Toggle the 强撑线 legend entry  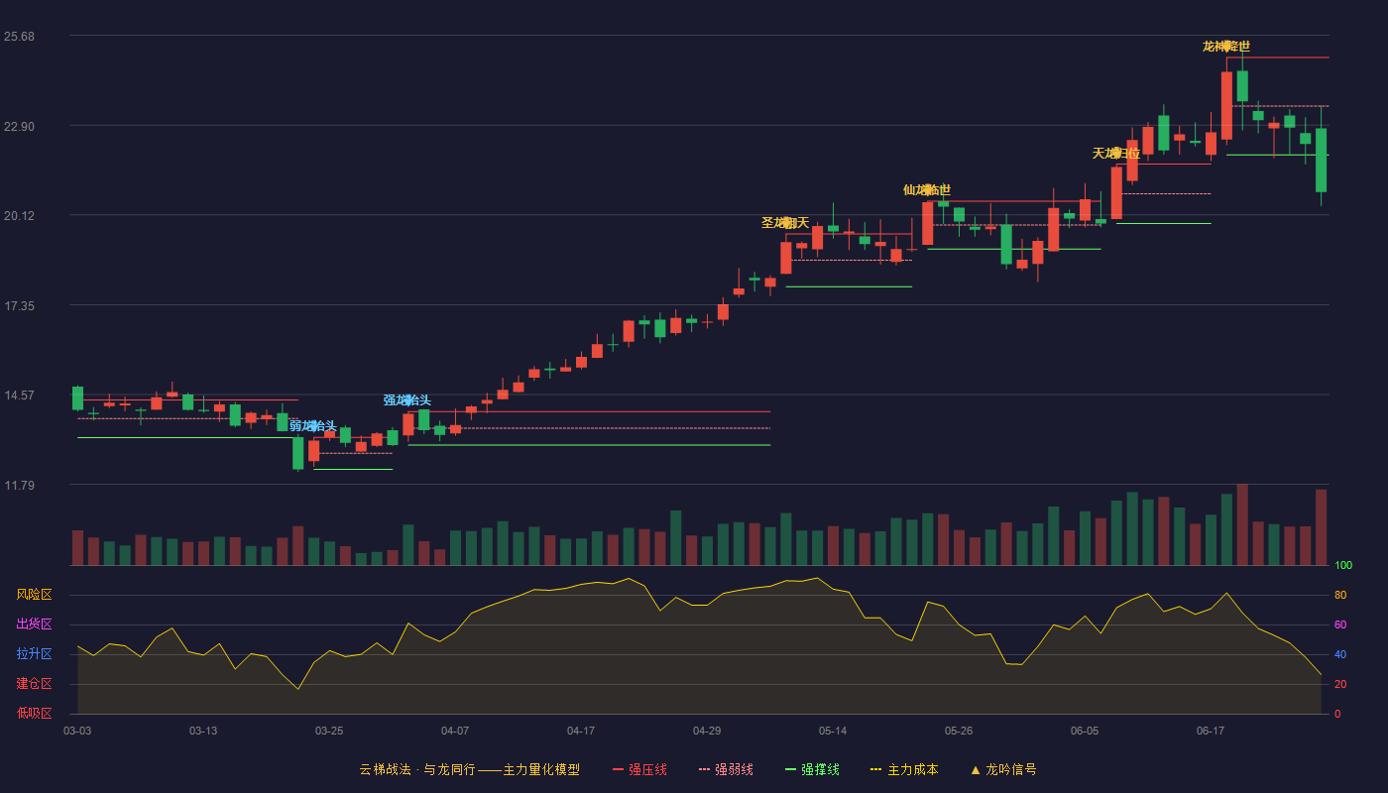pos(812,769)
